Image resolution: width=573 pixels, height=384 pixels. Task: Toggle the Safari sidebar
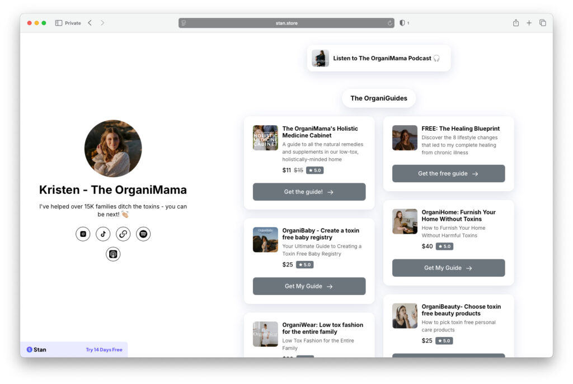coord(59,23)
